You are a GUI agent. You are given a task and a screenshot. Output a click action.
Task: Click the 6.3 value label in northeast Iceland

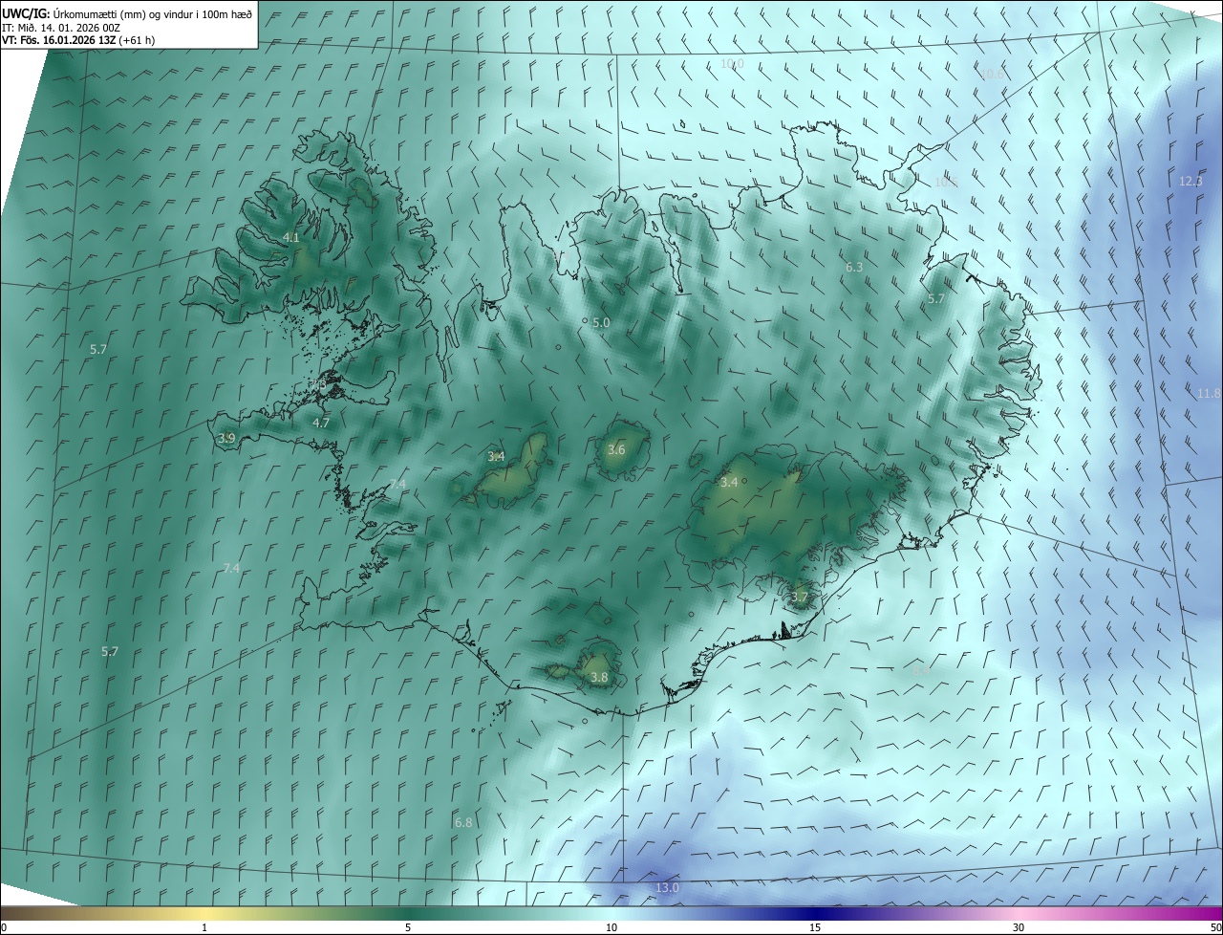click(854, 268)
